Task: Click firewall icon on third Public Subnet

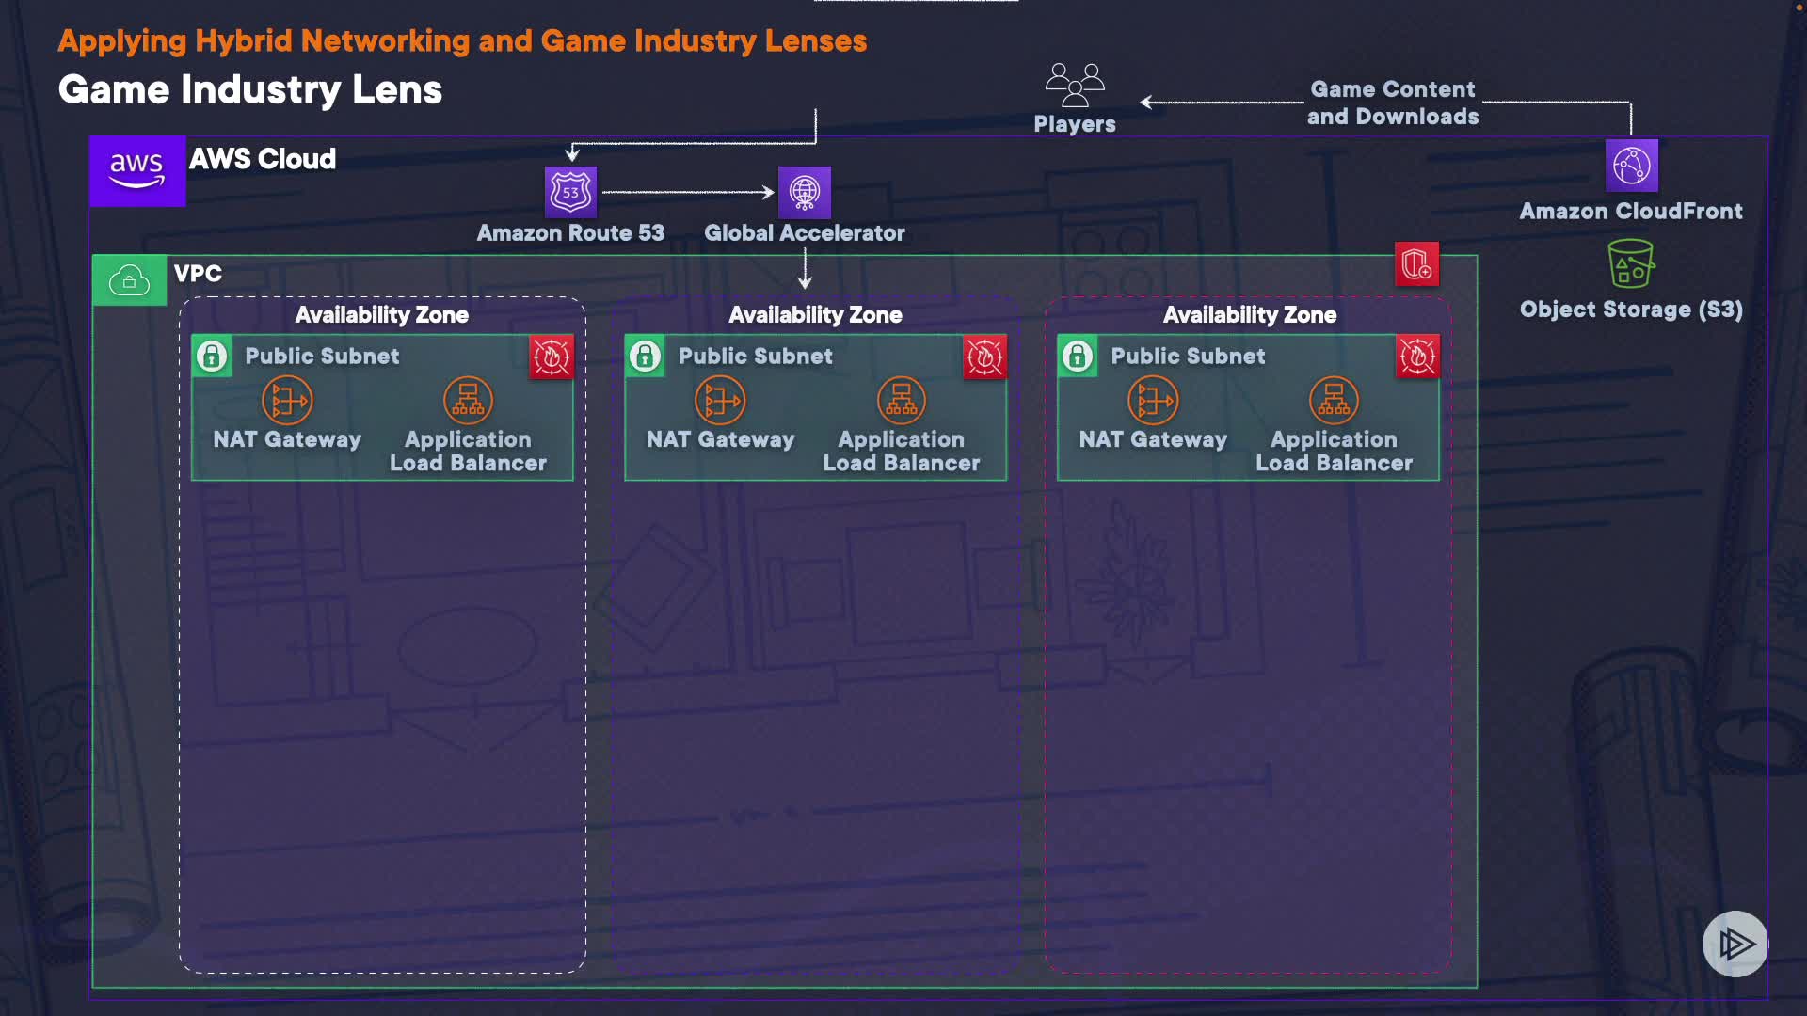Action: coord(1417,357)
